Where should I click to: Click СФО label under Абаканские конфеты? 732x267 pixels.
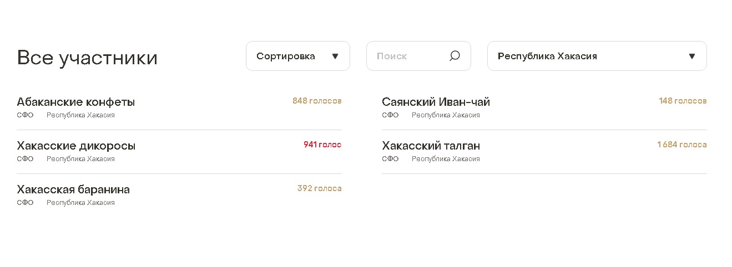coord(25,115)
